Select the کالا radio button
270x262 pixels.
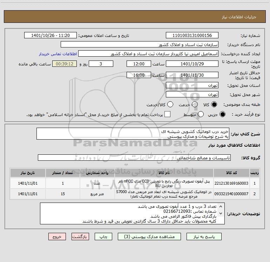tap(214, 104)
